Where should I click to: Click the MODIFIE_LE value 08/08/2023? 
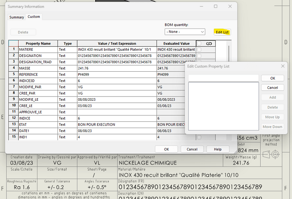[117, 99]
